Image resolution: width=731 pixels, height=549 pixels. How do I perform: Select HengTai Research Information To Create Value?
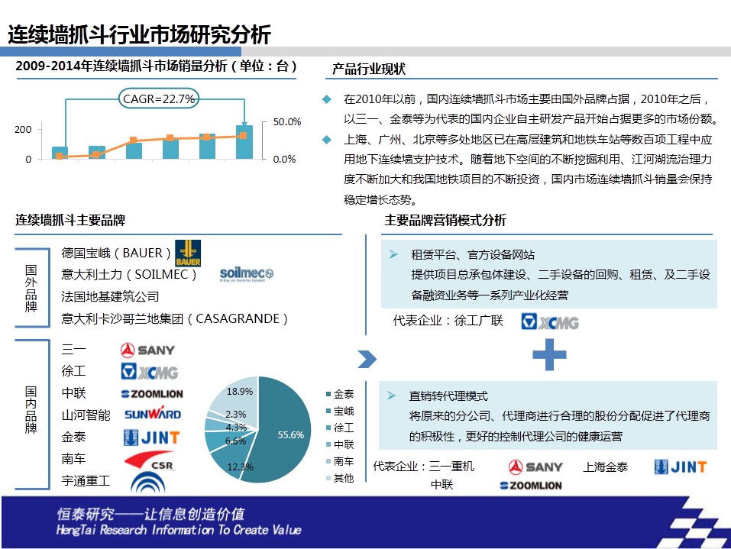click(x=179, y=530)
